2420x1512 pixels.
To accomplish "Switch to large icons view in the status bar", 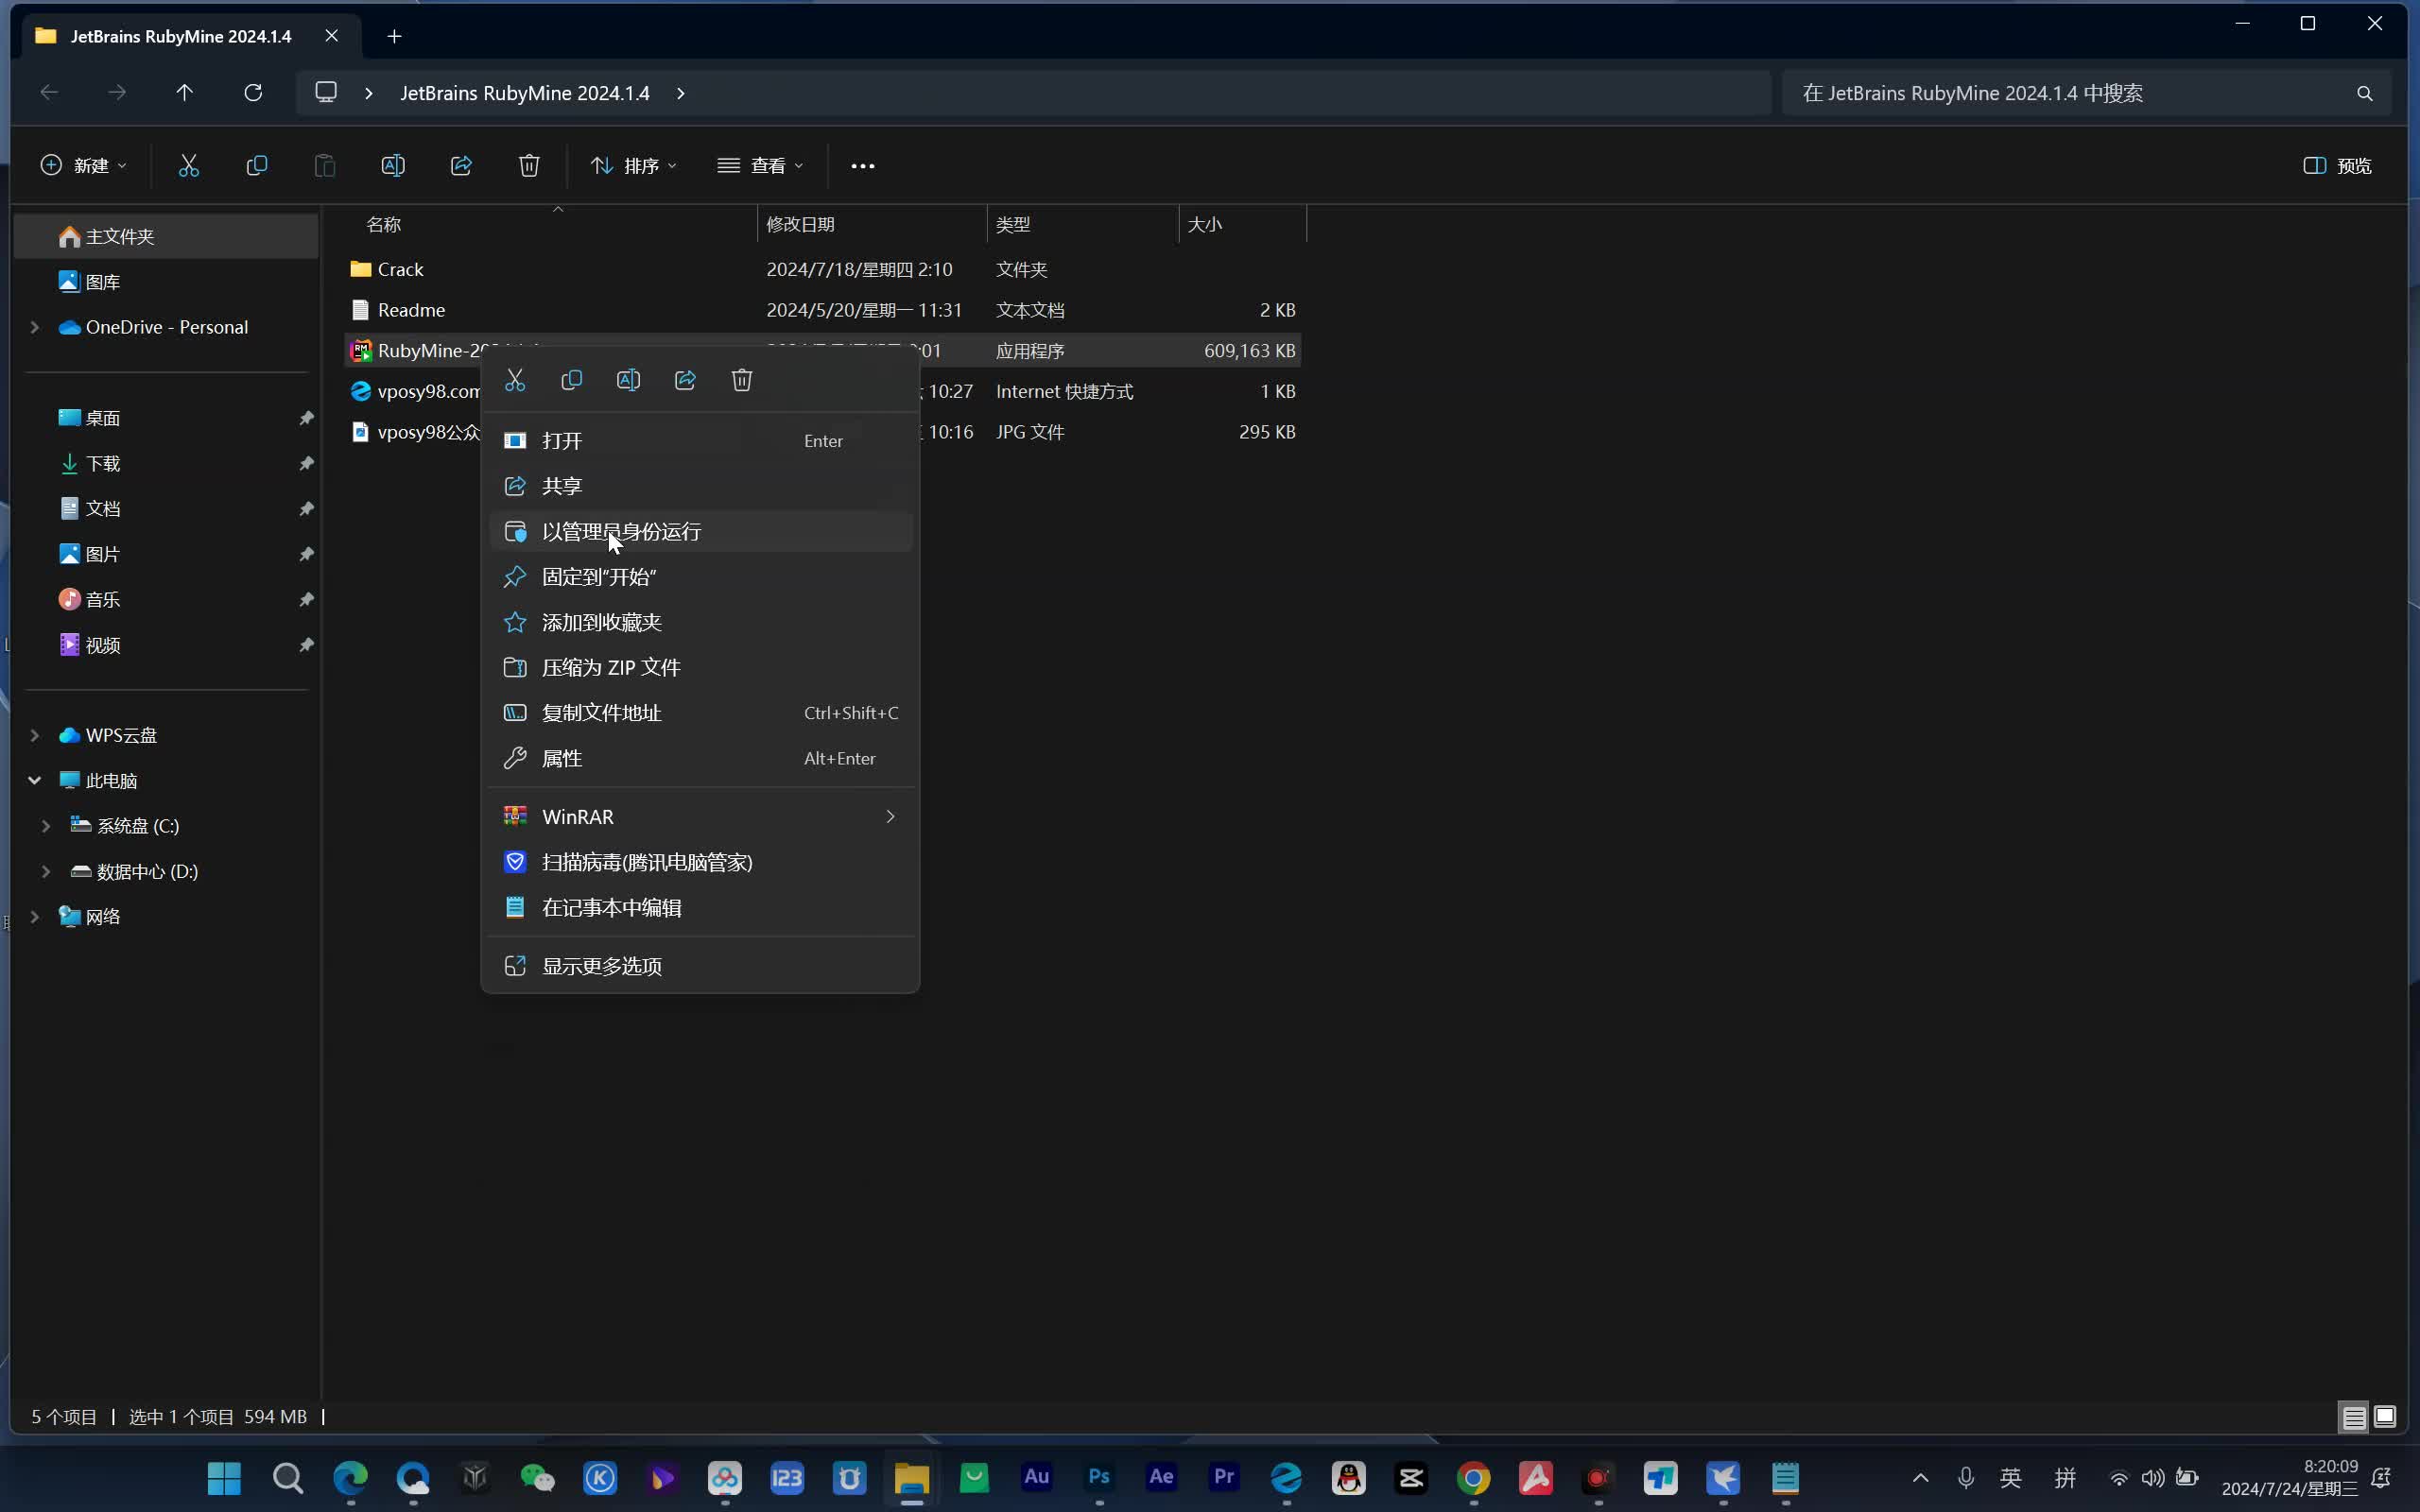I will (x=2385, y=1417).
